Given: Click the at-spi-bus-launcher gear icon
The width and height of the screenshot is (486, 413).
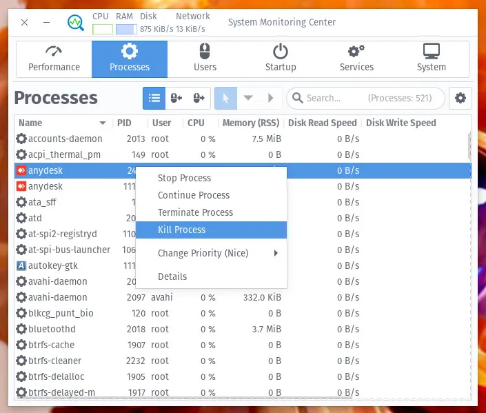Looking at the screenshot, I should coord(21,250).
